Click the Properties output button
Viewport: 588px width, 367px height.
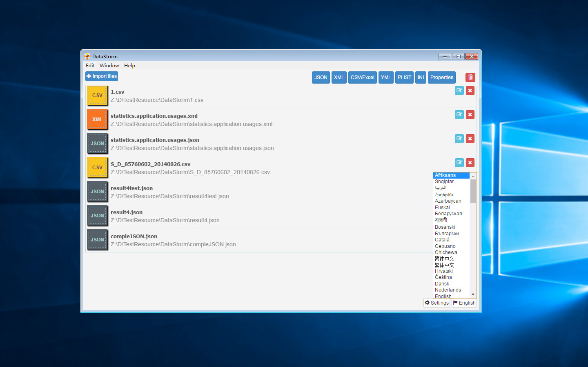pyautogui.click(x=442, y=77)
